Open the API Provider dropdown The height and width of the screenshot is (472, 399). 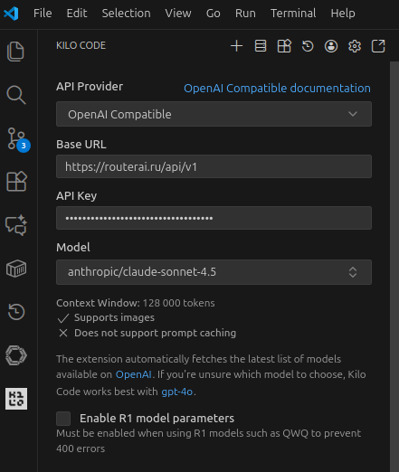[x=214, y=114]
